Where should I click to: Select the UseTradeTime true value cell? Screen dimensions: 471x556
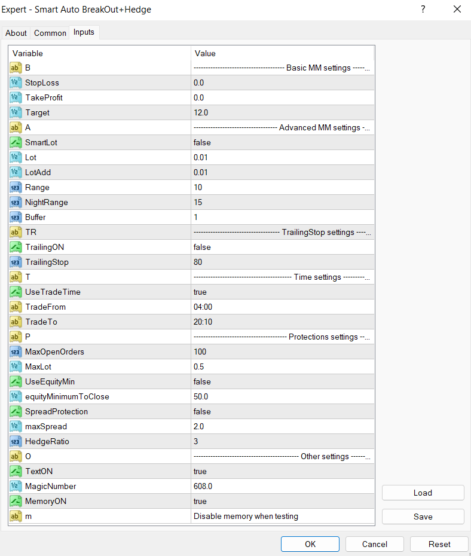pyautogui.click(x=283, y=292)
